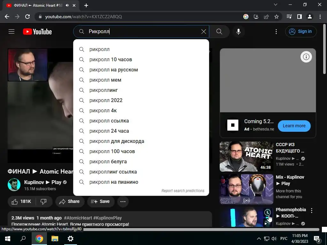Viewport: 327px width, 245px height.
Task: Go back with the browser back arrow
Action: click(7, 17)
